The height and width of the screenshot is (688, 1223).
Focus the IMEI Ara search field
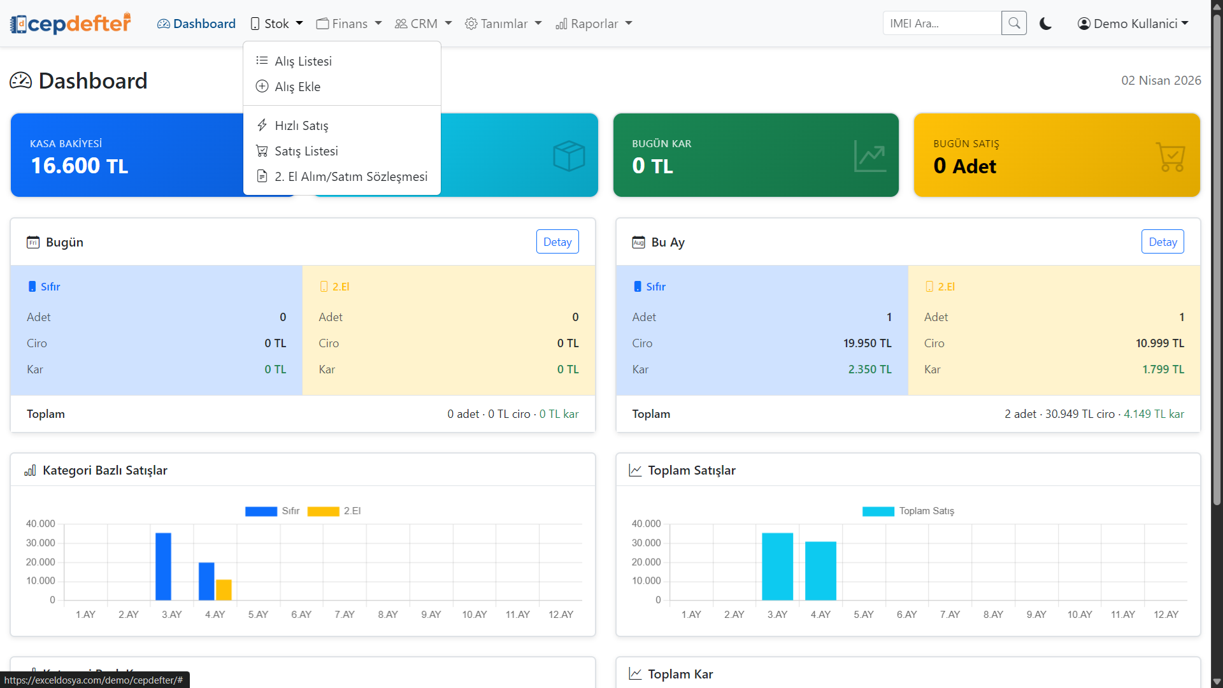click(x=941, y=24)
